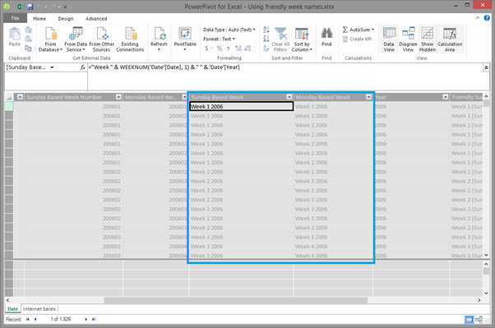Image resolution: width=495 pixels, height=328 pixels.
Task: Click the select-all corner of grid
Action: coord(9,97)
